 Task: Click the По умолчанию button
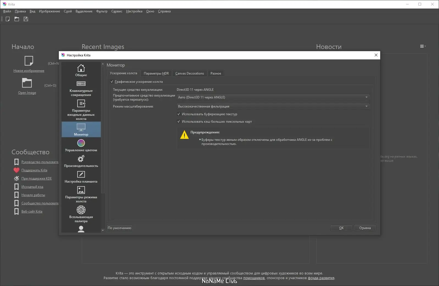click(120, 228)
